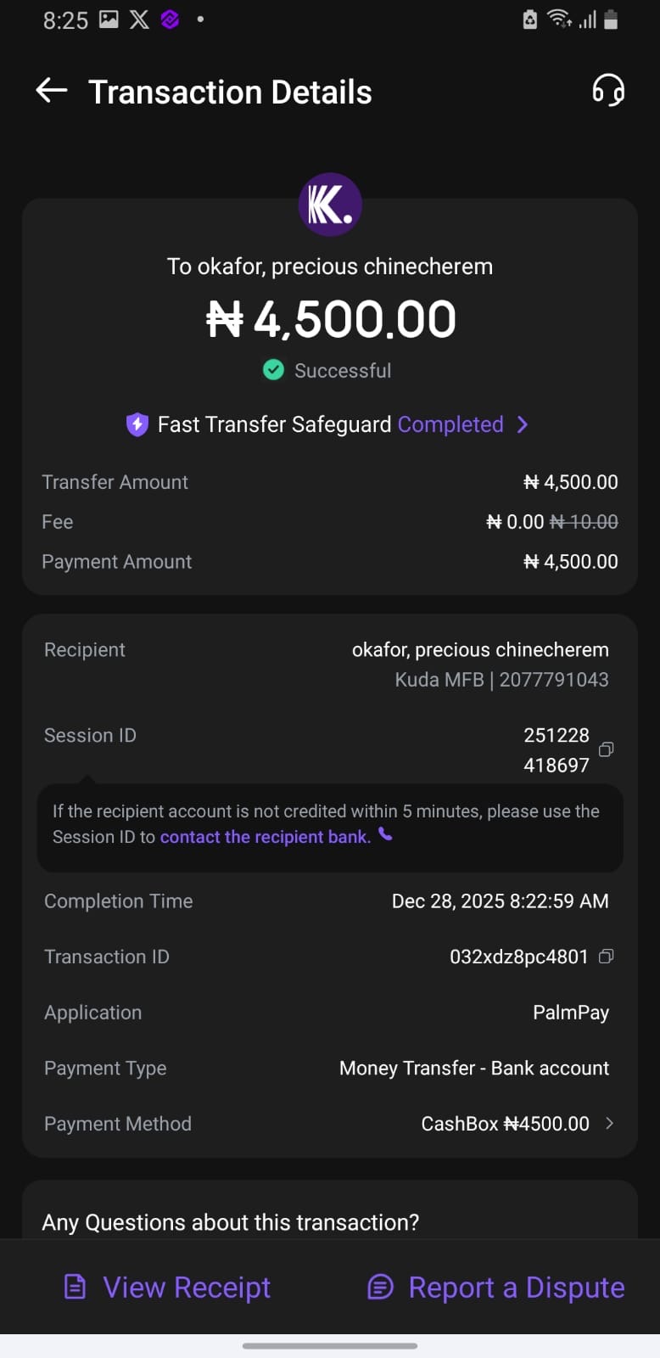Tap the gallery notification icon in status bar
Viewport: 660px width, 1358px height.
pyautogui.click(x=109, y=20)
